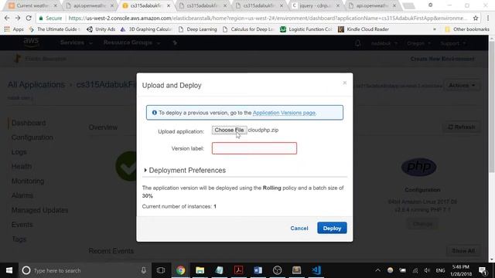Click the Choose File button
The width and height of the screenshot is (495, 278).
[229, 130]
